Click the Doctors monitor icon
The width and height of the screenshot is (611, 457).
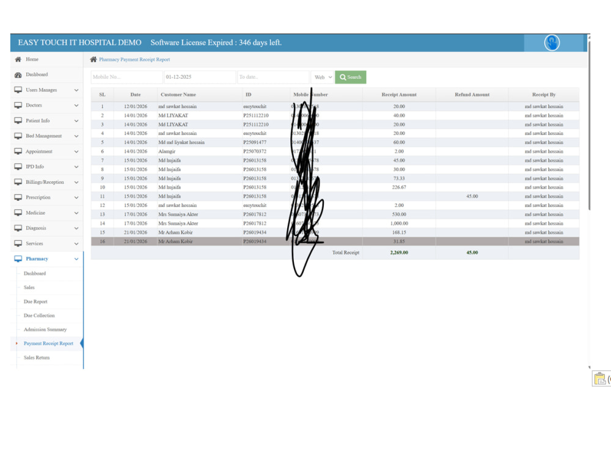(x=18, y=105)
